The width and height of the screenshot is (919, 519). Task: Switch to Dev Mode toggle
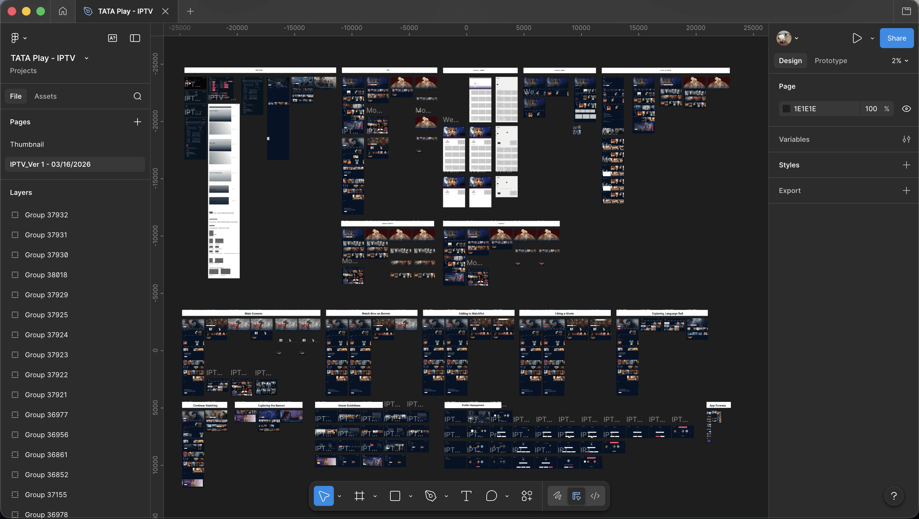595,496
